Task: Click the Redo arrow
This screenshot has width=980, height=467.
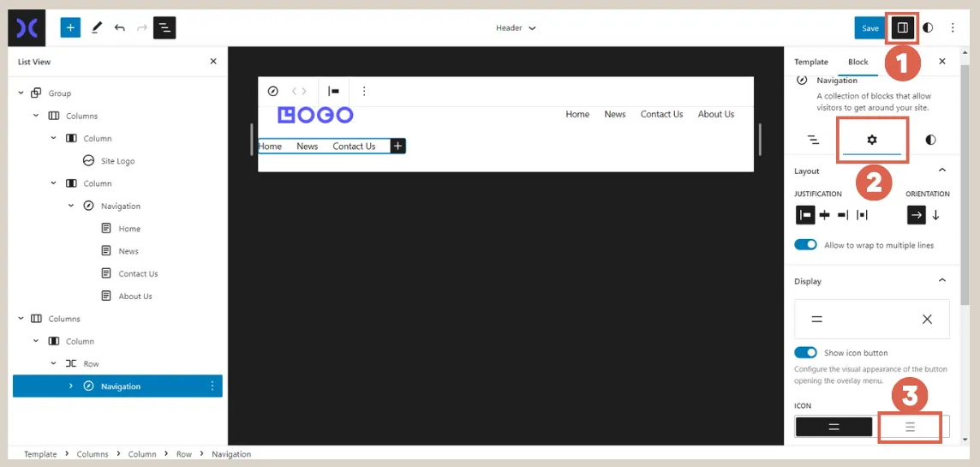Action: pos(142,27)
